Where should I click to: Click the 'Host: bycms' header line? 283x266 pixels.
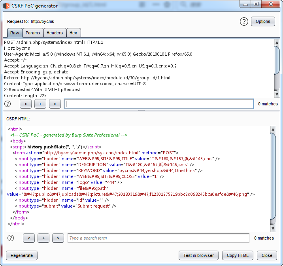17,48
